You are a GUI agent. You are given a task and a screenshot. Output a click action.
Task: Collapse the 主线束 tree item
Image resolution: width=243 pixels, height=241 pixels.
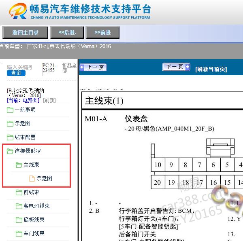[31, 165]
